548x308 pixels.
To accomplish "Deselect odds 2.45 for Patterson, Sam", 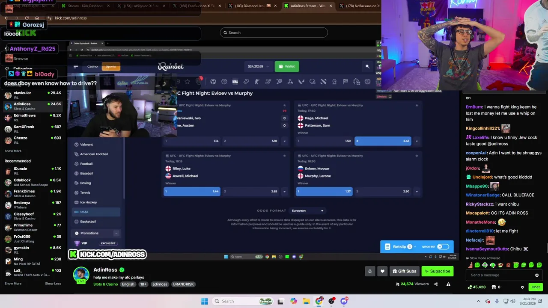I will 383,141.
